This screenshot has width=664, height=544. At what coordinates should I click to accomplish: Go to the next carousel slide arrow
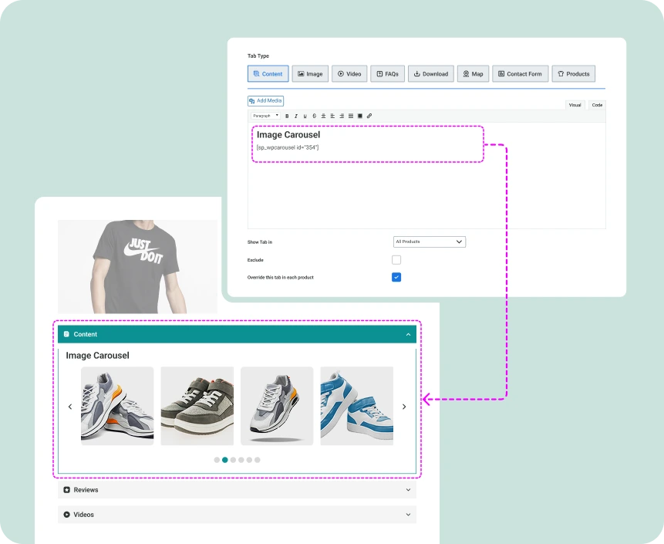pos(404,407)
